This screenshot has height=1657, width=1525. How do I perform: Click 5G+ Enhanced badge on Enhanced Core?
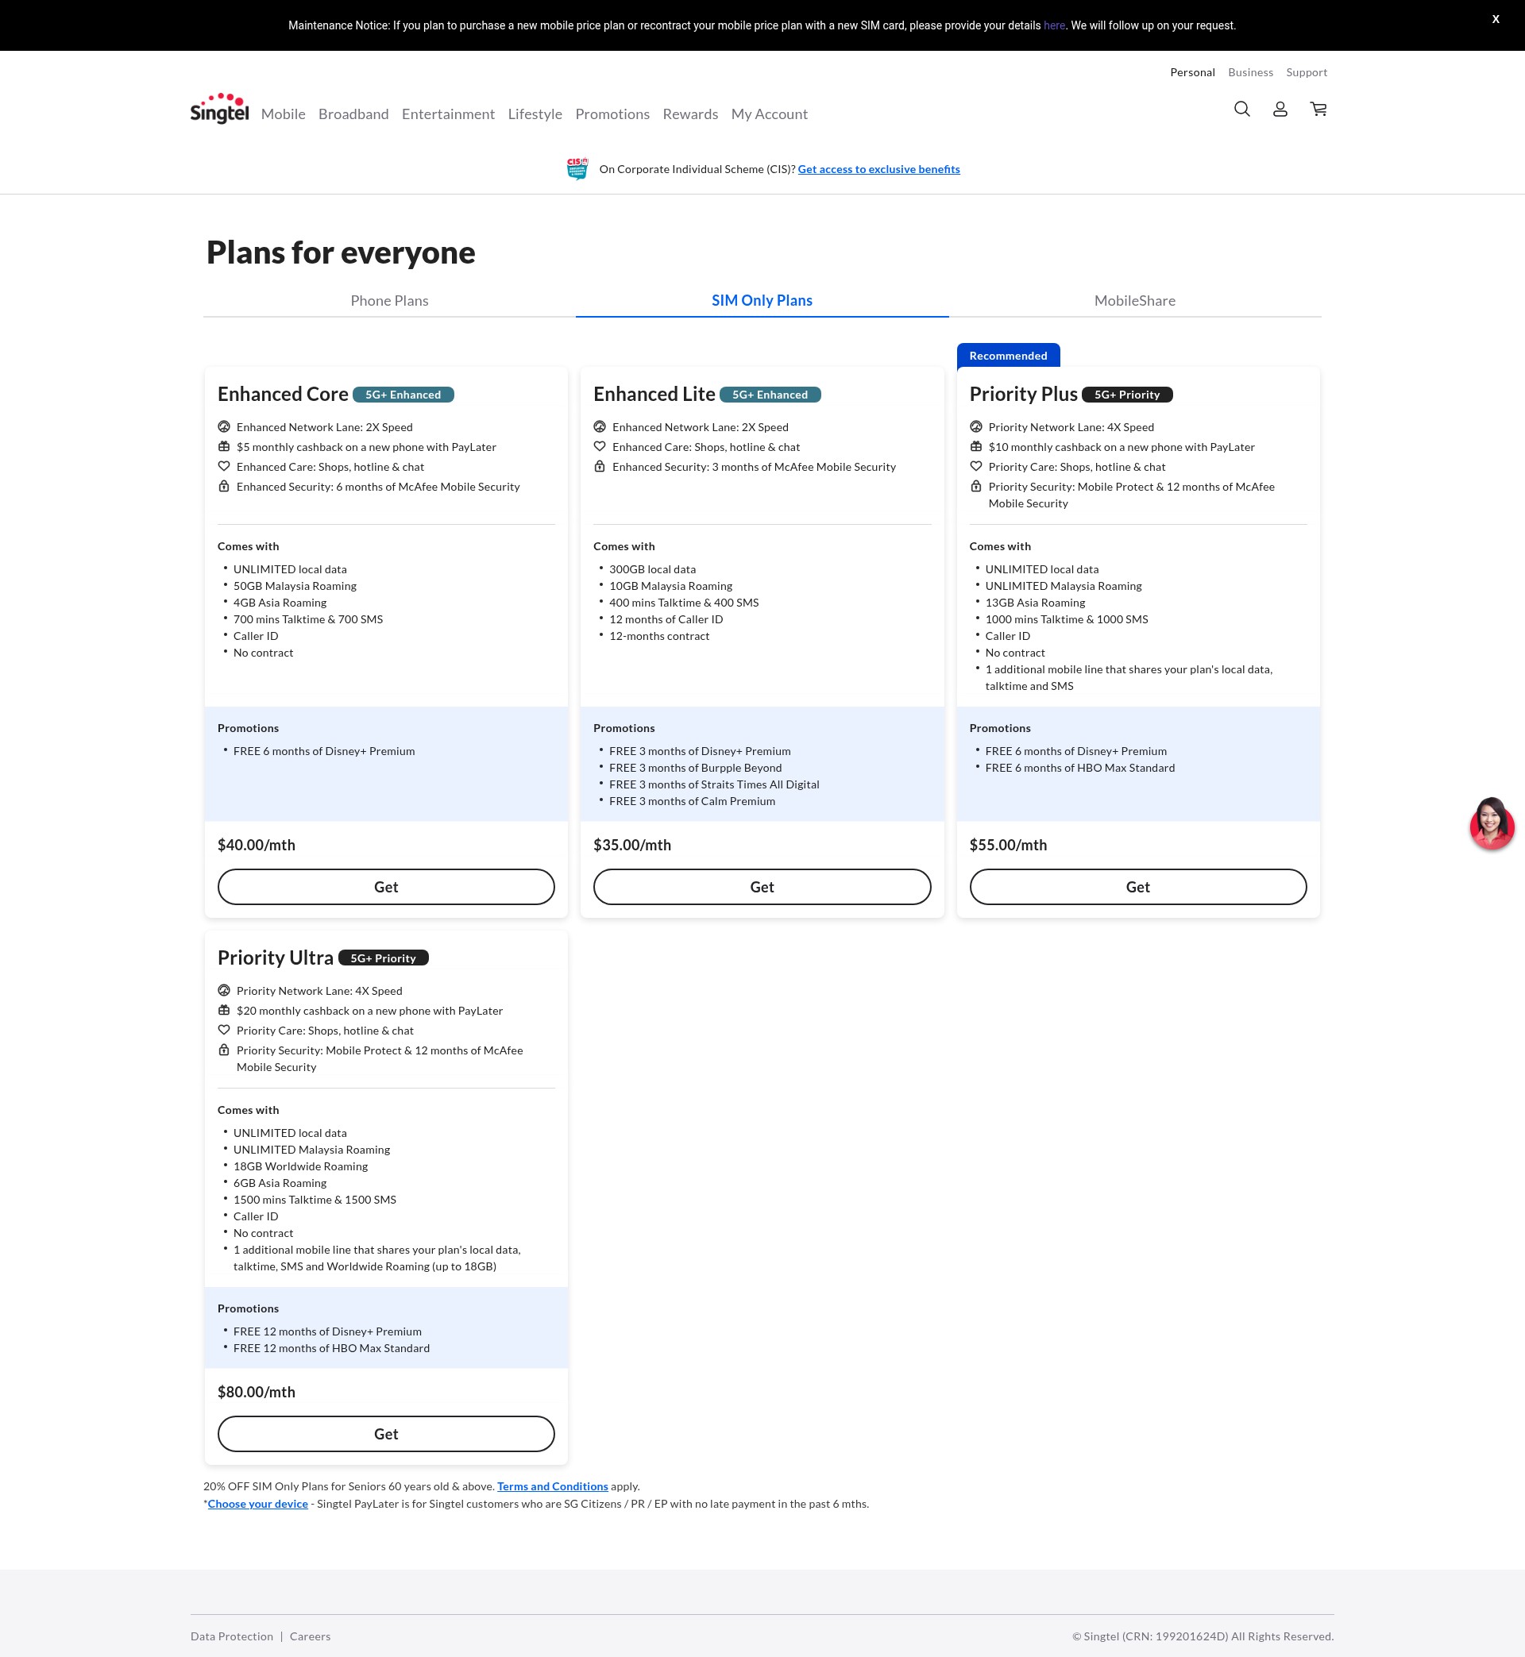[x=403, y=395]
